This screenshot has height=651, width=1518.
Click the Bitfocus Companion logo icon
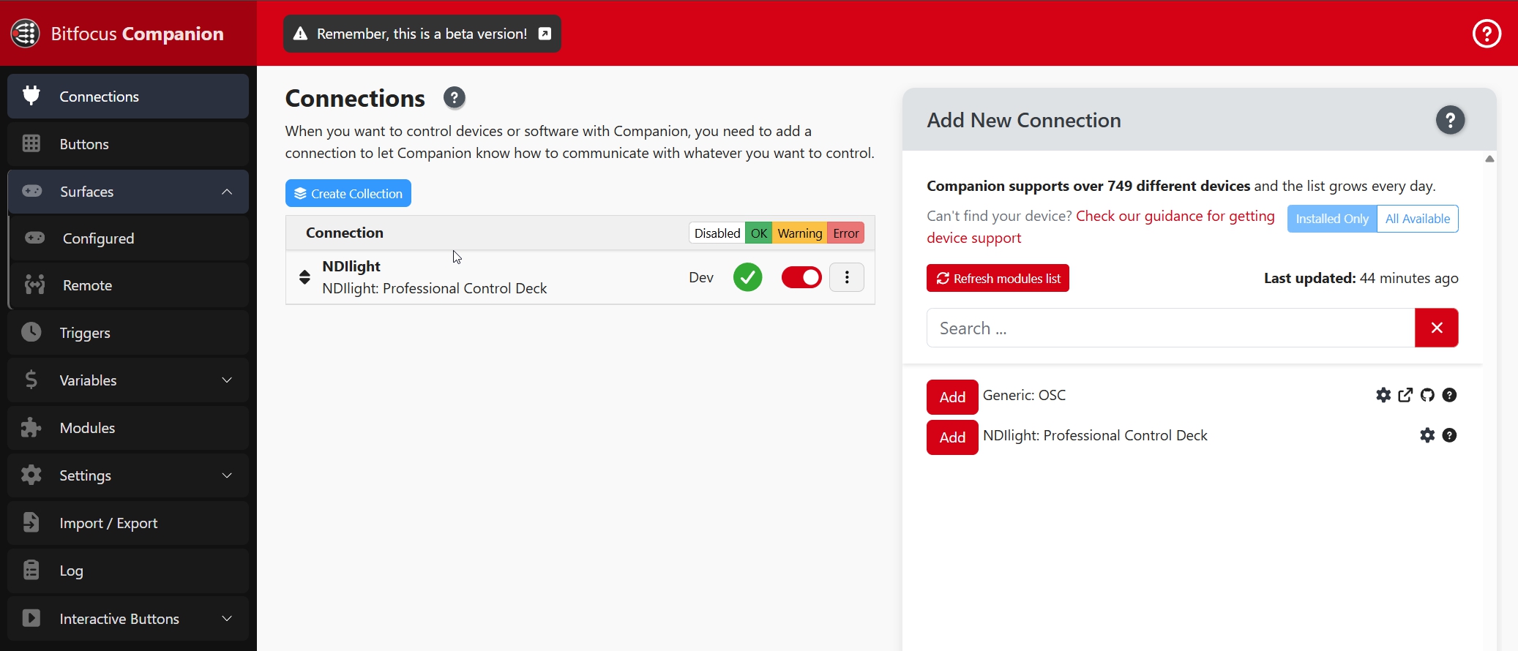click(26, 34)
